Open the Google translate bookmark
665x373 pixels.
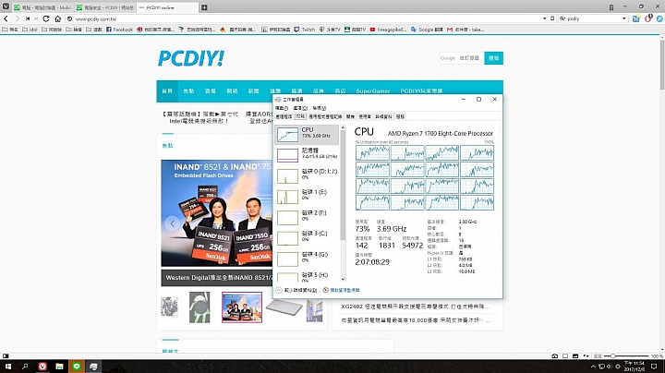tap(427, 30)
